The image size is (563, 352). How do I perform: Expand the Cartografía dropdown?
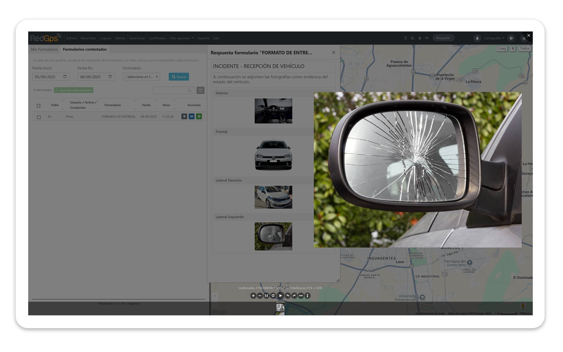tap(494, 38)
